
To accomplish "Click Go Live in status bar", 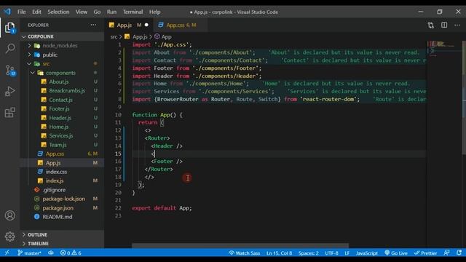I will point(396,253).
